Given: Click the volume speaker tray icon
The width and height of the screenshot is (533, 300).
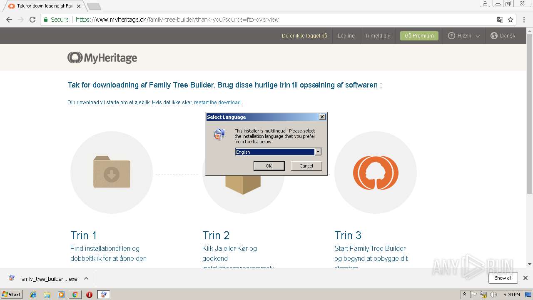Looking at the screenshot, I should tap(493, 295).
